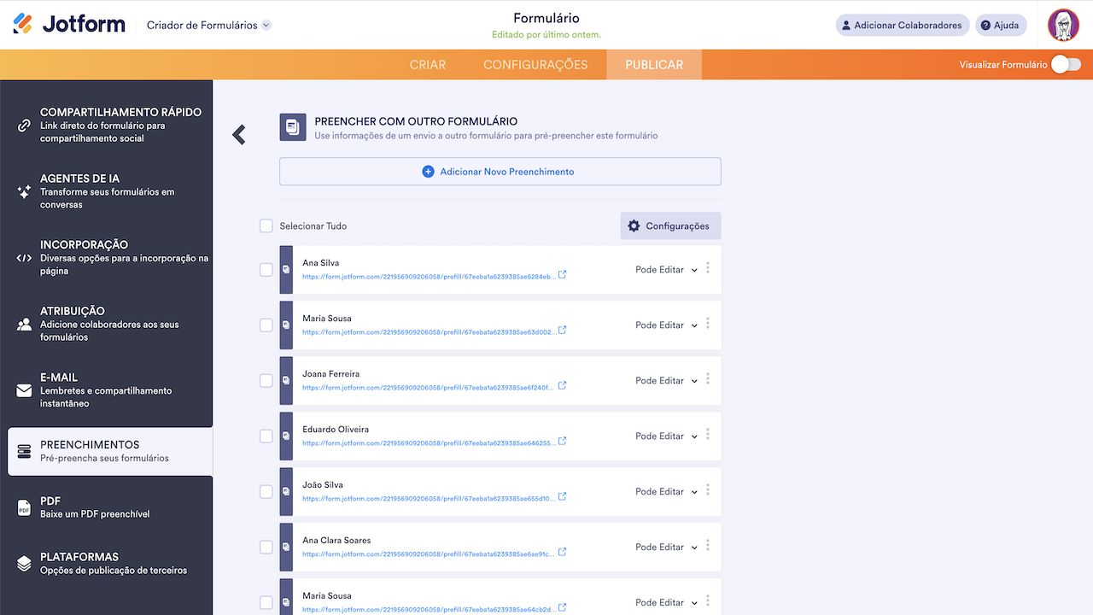
Task: Open the Ajuda help button
Action: pyautogui.click(x=1001, y=26)
